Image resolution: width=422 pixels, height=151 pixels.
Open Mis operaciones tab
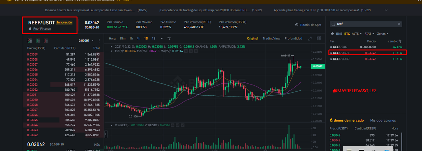click(383, 120)
